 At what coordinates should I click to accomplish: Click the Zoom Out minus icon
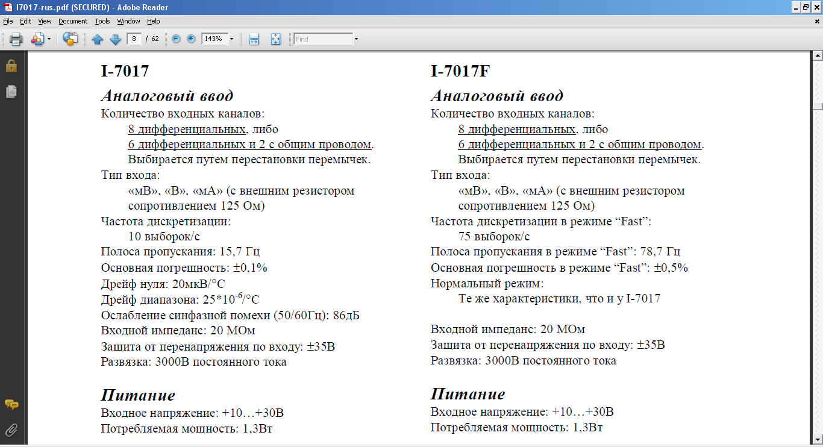tap(176, 39)
